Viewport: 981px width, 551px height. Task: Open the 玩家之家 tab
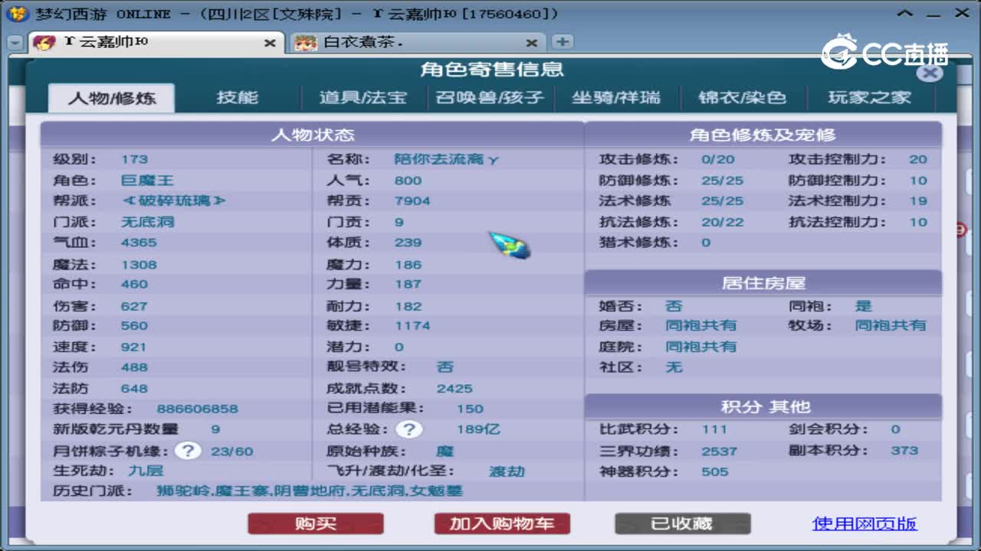pyautogui.click(x=869, y=98)
